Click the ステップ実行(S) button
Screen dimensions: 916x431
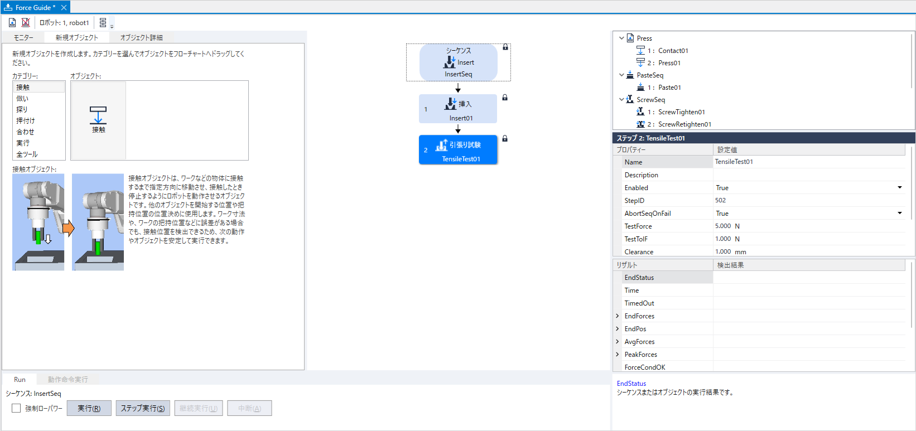click(143, 408)
